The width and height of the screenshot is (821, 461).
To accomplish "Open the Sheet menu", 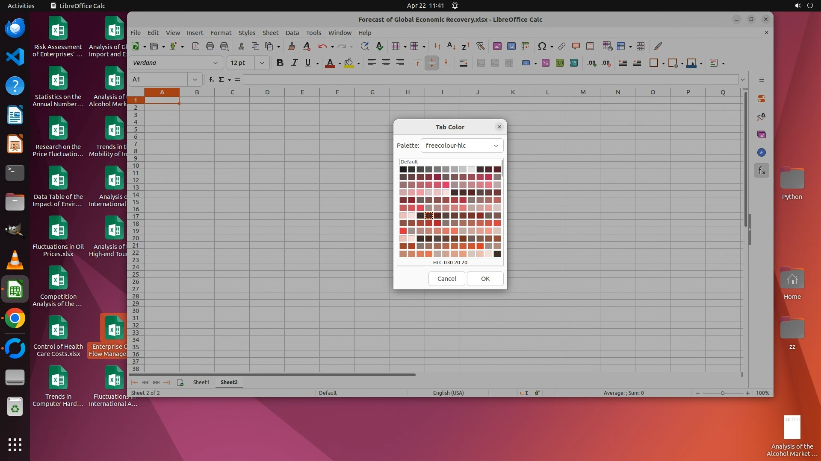I will click(270, 33).
